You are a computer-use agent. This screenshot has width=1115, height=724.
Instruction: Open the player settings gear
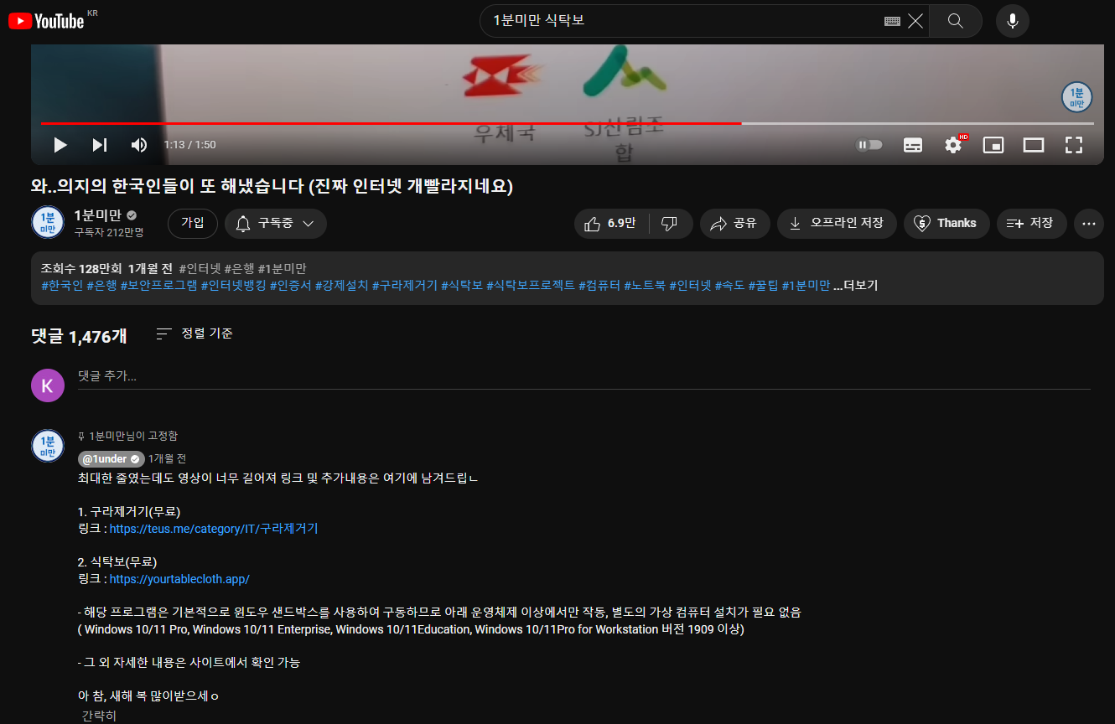[x=953, y=145]
